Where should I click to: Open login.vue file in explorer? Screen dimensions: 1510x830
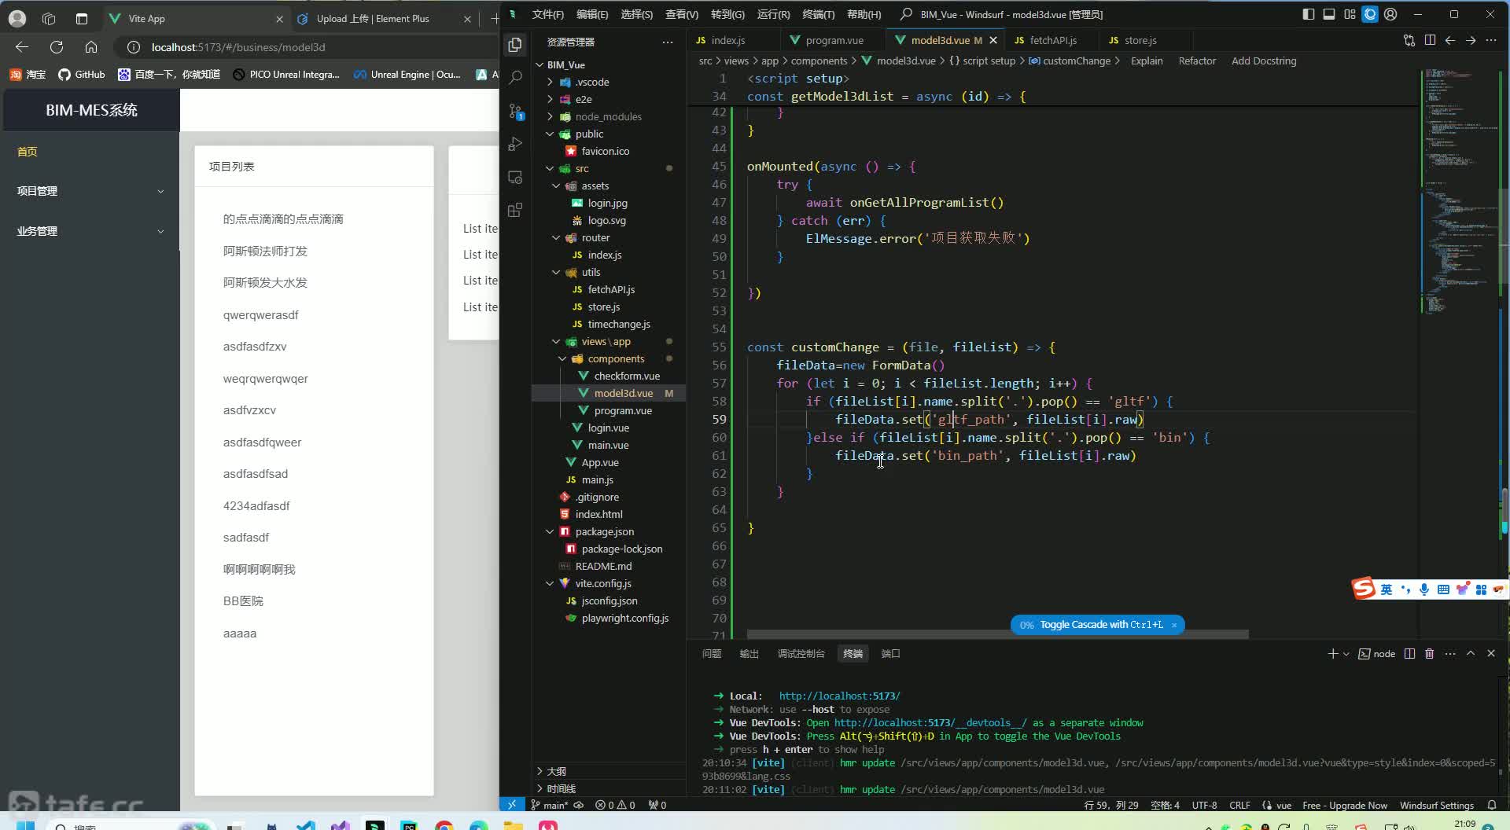point(608,428)
